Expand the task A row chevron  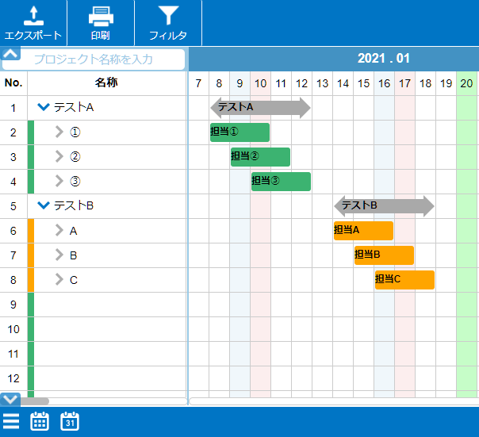tap(59, 231)
